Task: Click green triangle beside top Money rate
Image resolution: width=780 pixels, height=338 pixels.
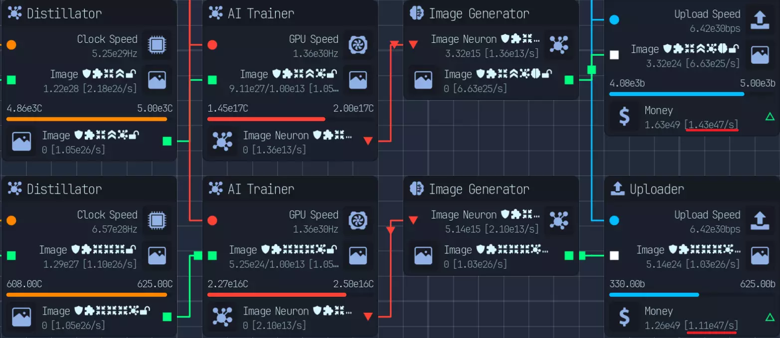Action: pos(770,116)
